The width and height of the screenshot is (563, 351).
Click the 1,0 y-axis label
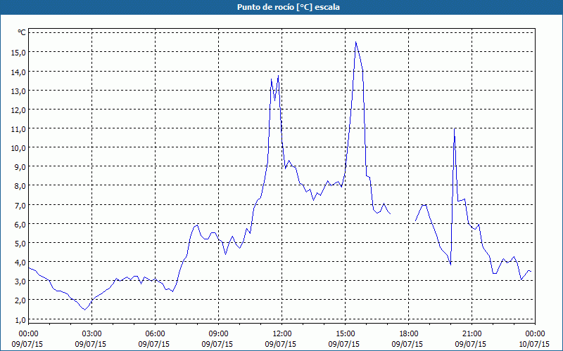point(20,319)
